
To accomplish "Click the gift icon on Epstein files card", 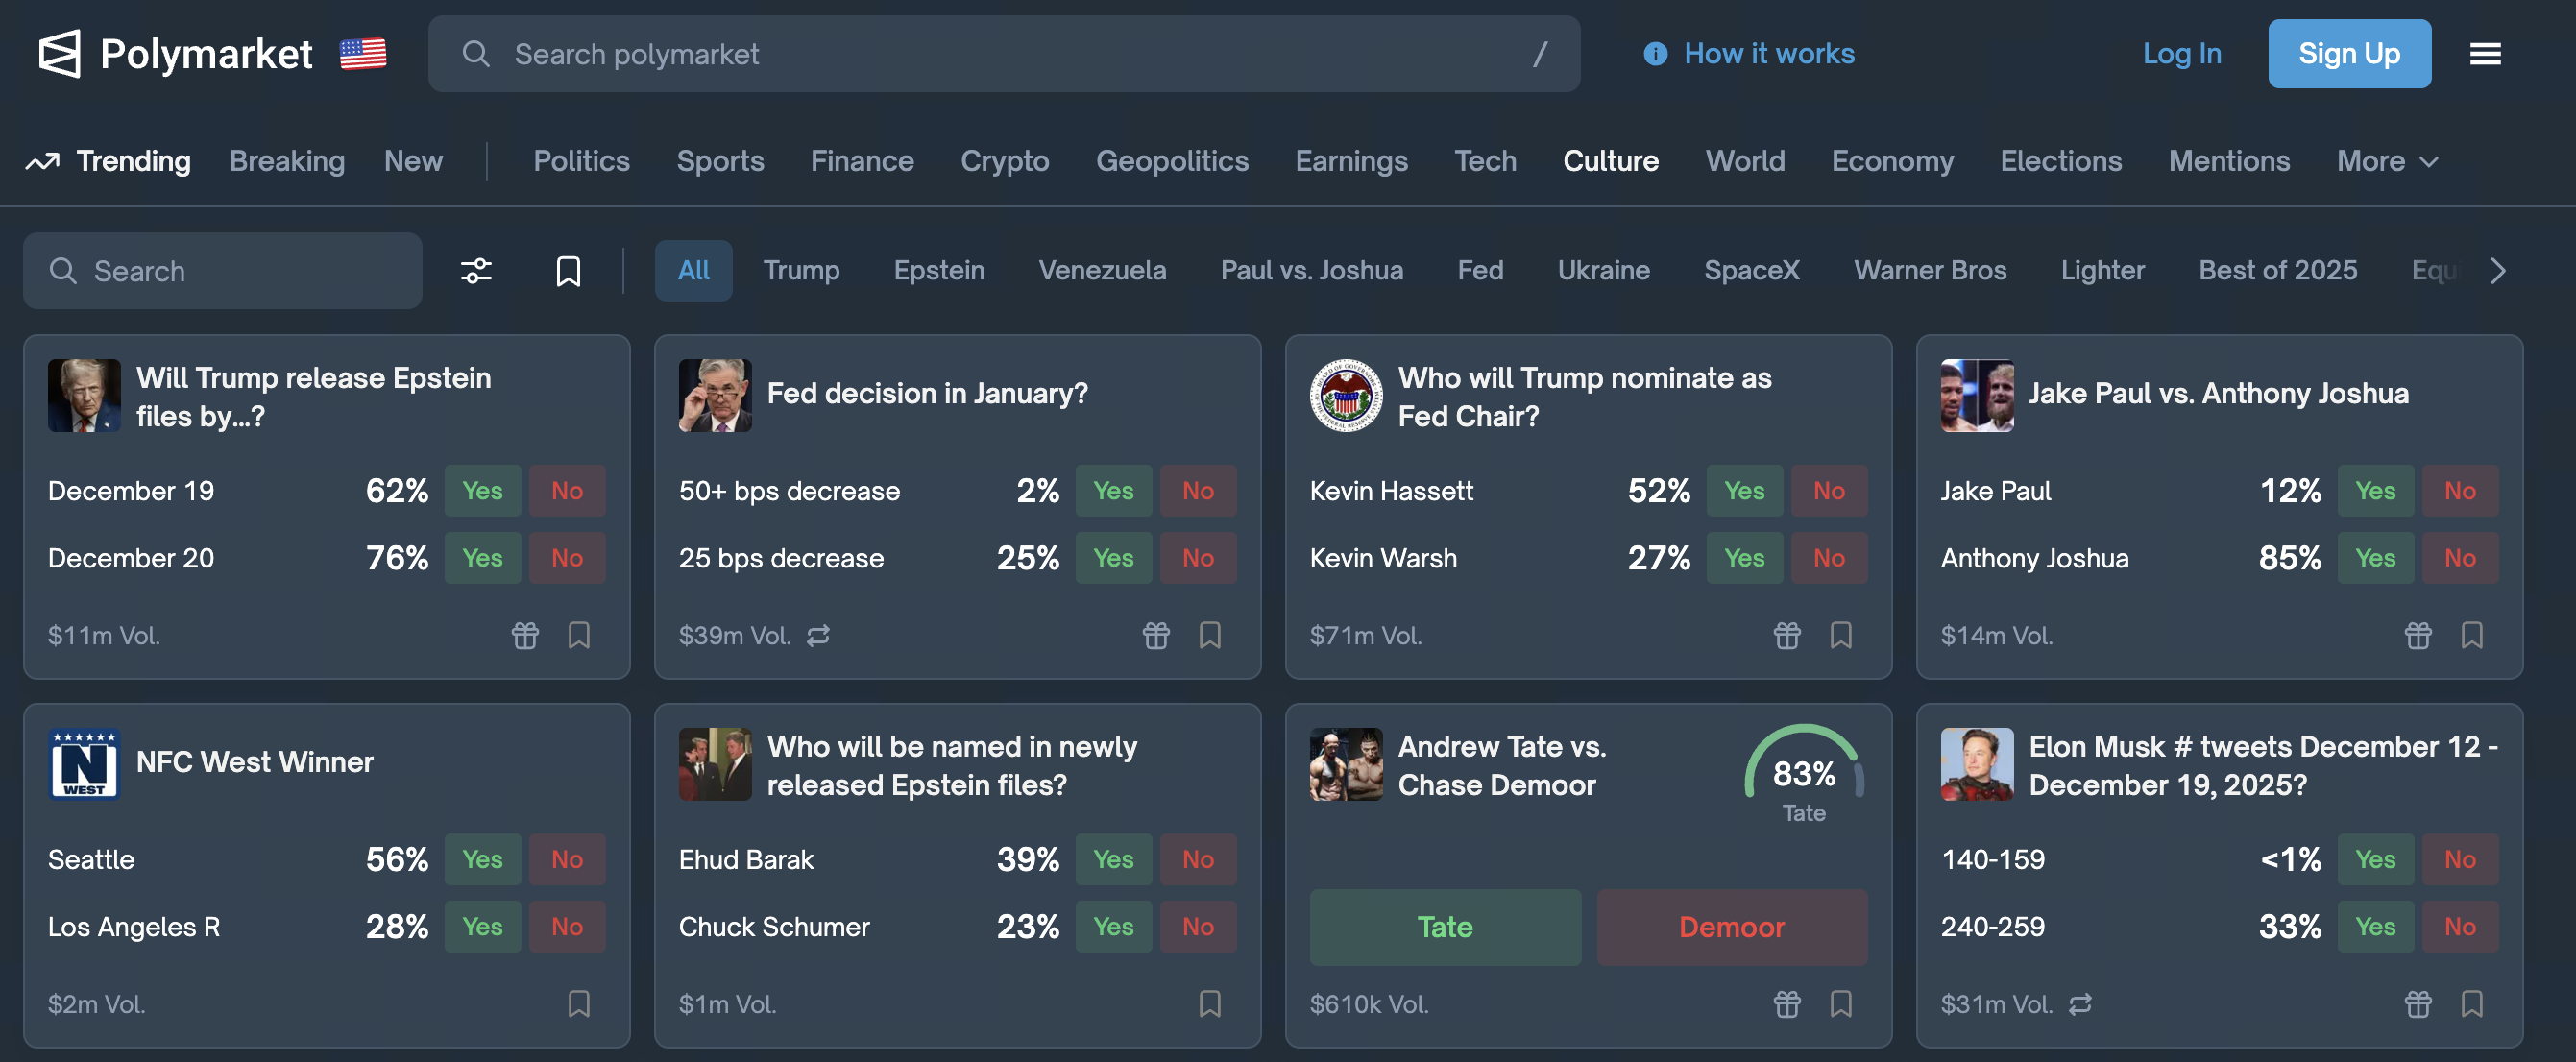I will pyautogui.click(x=525, y=635).
